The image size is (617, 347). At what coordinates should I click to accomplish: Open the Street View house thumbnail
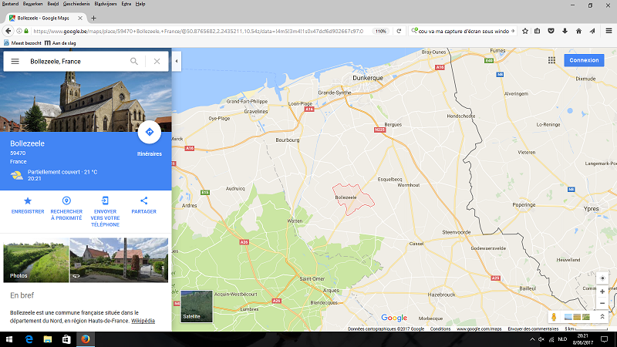tap(119, 260)
